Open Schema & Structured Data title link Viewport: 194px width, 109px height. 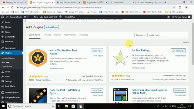pyautogui.click(x=149, y=91)
